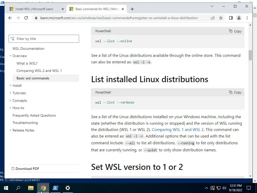Collapse the Overview section chevron
The height and width of the screenshot is (193, 257).
(10, 56)
